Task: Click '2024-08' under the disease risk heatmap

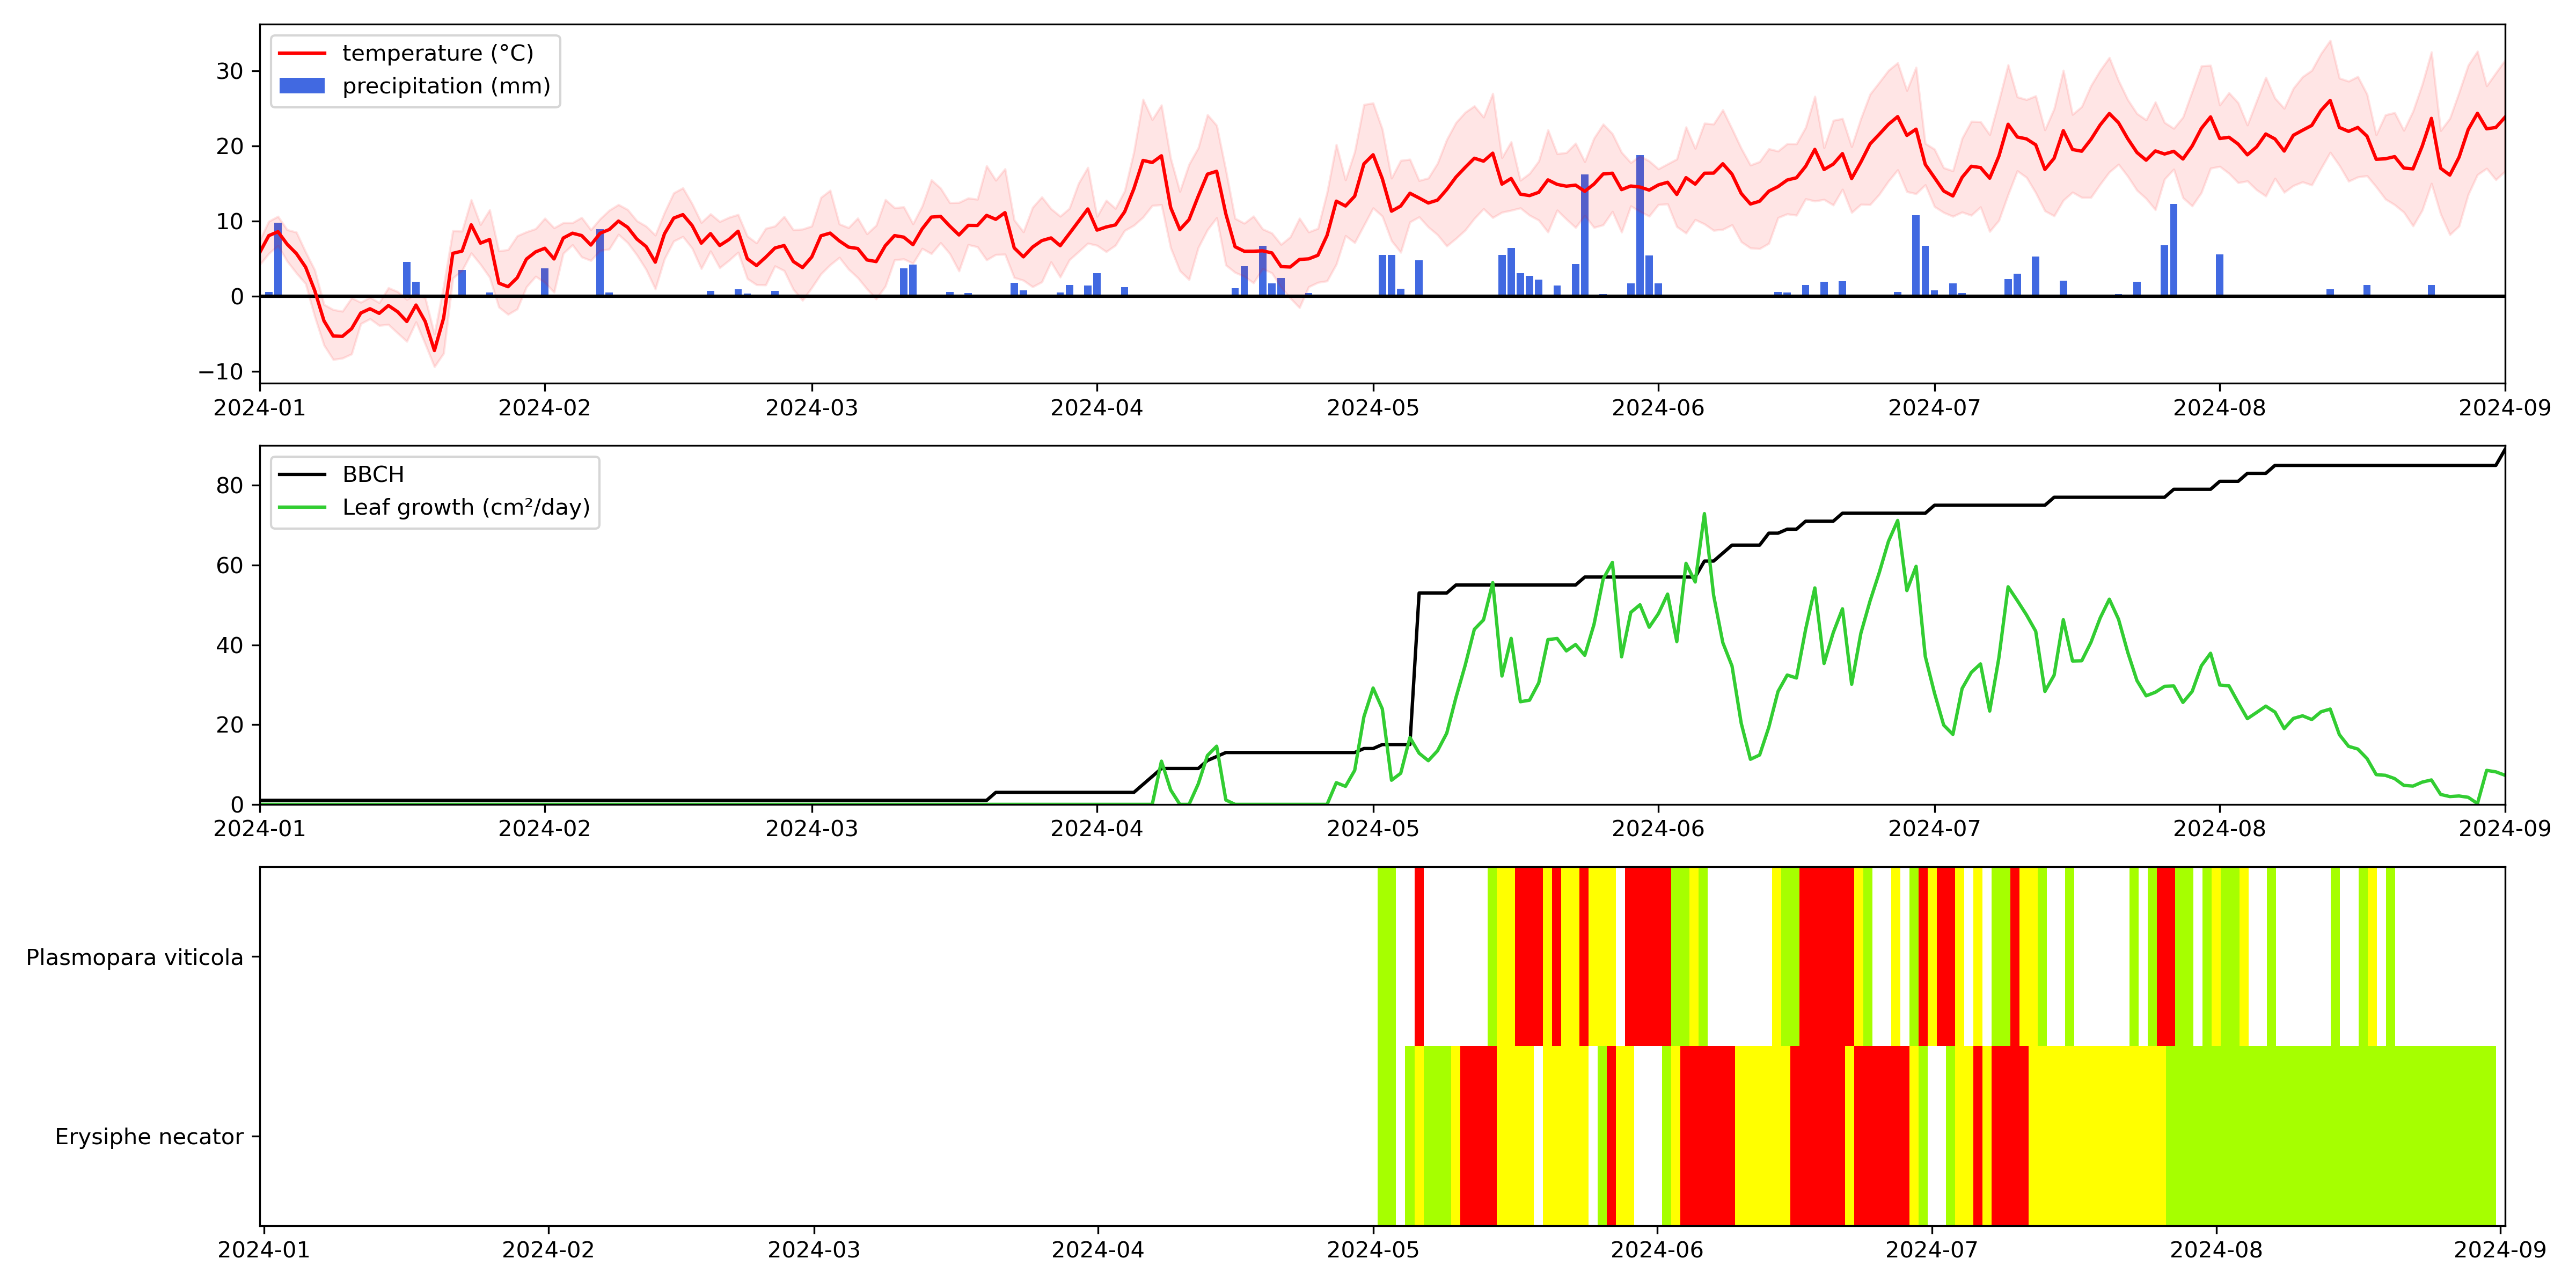Action: pyautogui.click(x=2216, y=1250)
